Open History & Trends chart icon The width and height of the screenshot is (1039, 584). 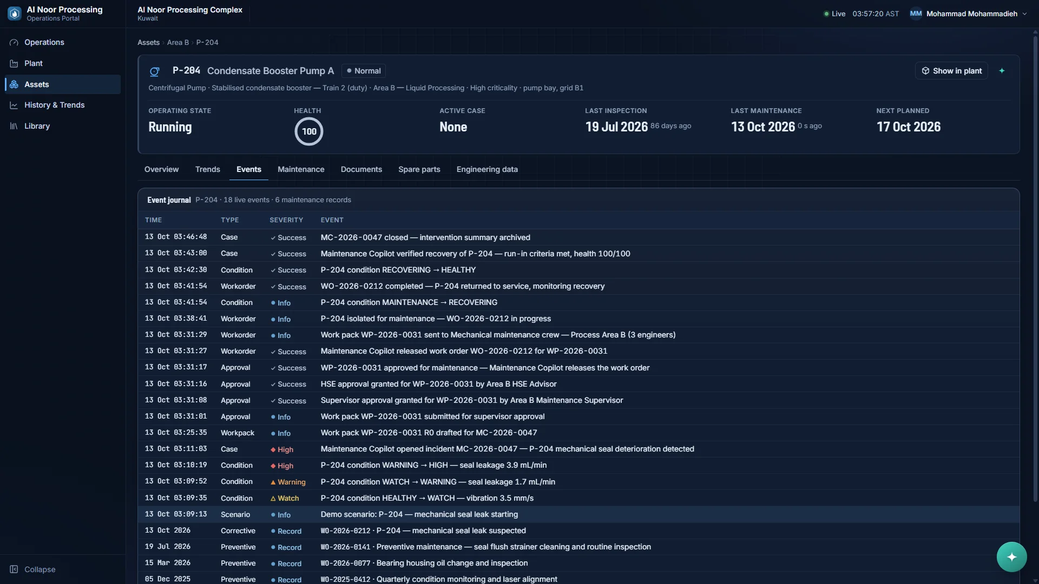point(14,105)
